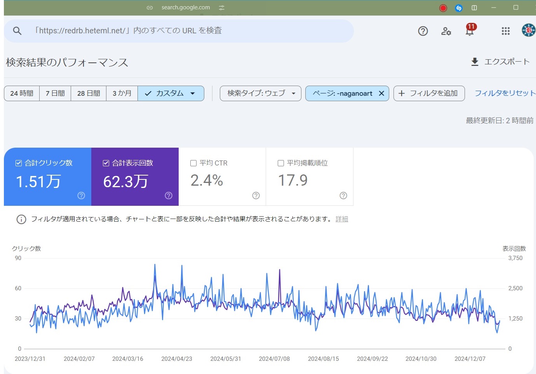Image resolution: width=536 pixels, height=374 pixels.
Task: Click the account profile avatar
Action: click(x=528, y=30)
